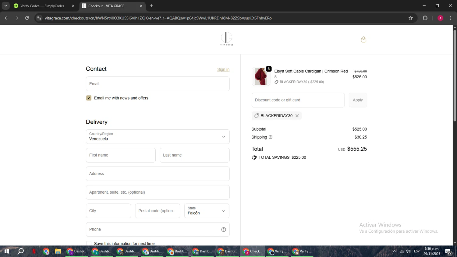Open the Netflix taskbar icon
Screen dimensions: 457x257
tap(34, 252)
